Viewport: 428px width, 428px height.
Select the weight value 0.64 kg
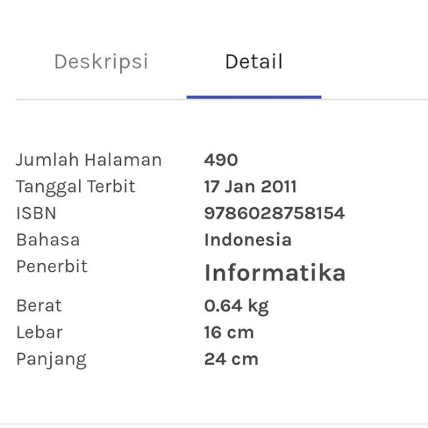pyautogui.click(x=236, y=306)
